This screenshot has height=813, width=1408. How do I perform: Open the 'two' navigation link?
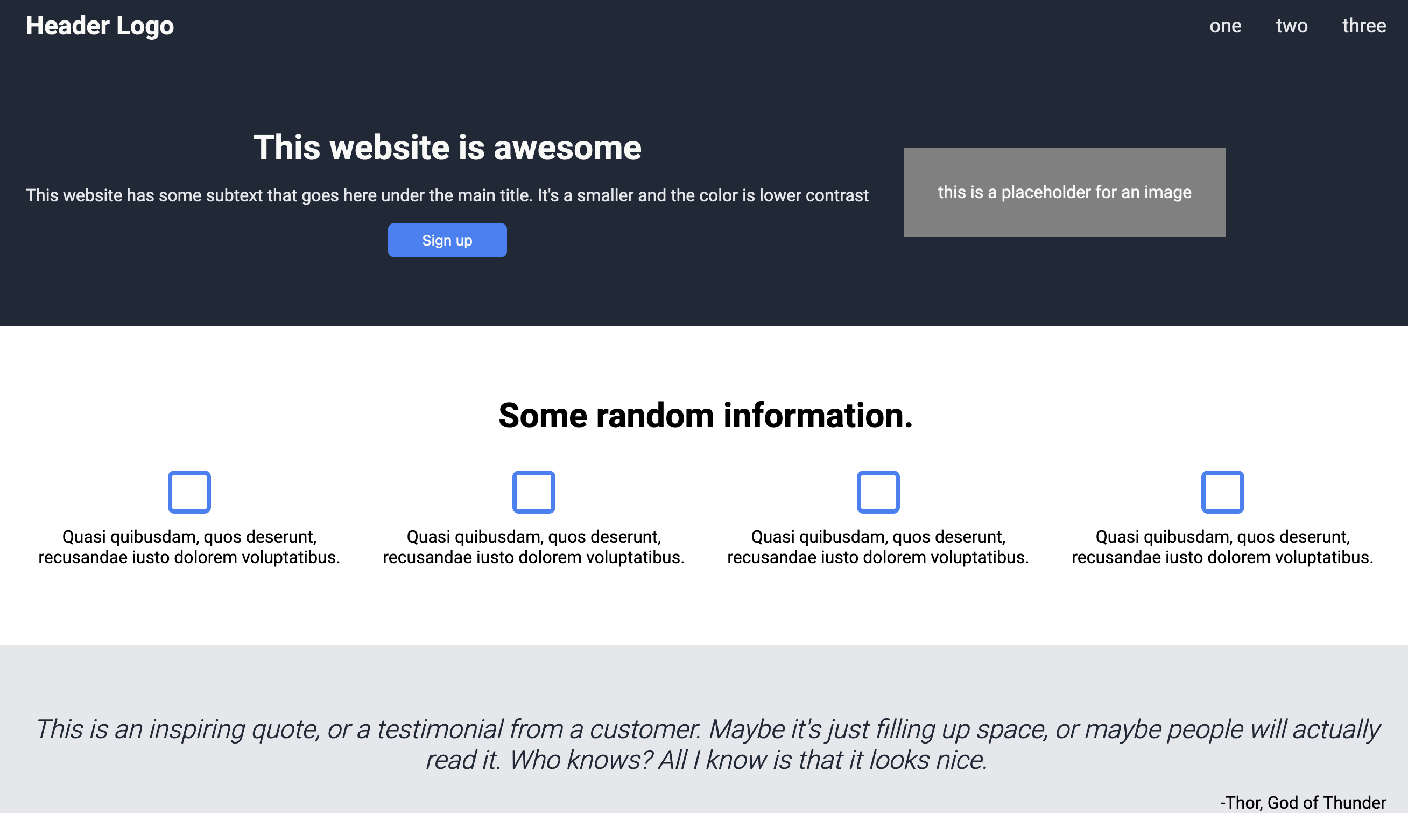(x=1292, y=25)
